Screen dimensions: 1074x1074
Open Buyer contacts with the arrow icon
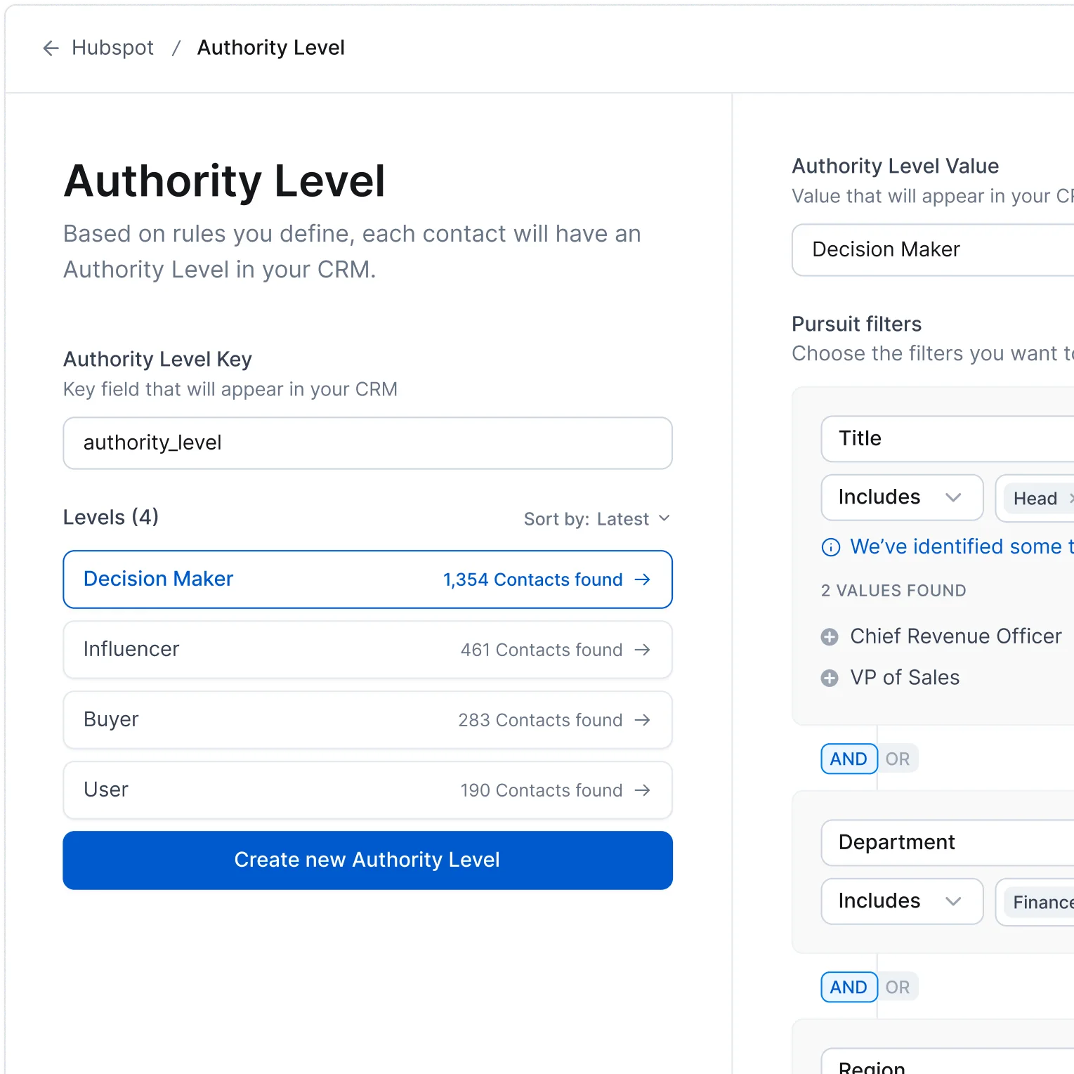(x=643, y=720)
